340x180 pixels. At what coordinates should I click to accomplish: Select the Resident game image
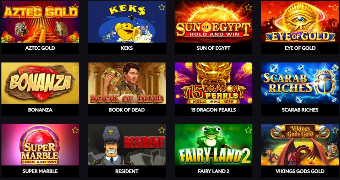127,144
